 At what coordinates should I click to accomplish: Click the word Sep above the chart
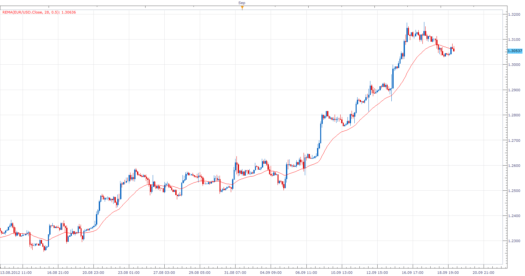[x=242, y=3]
